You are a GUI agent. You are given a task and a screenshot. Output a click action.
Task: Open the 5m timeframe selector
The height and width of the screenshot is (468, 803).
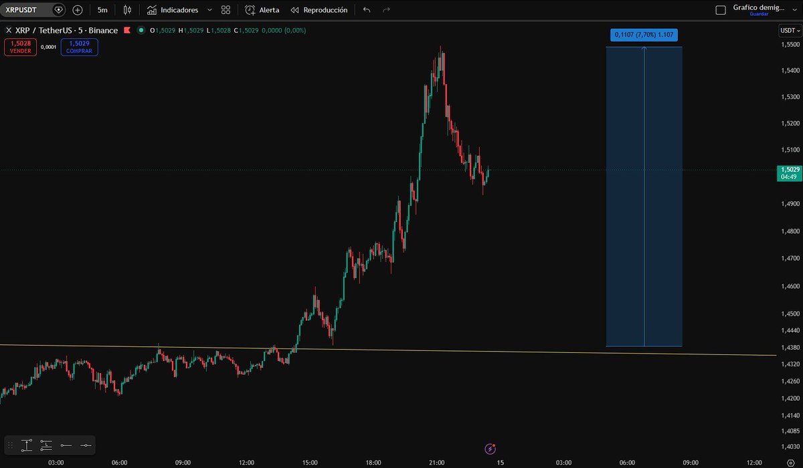pos(102,10)
